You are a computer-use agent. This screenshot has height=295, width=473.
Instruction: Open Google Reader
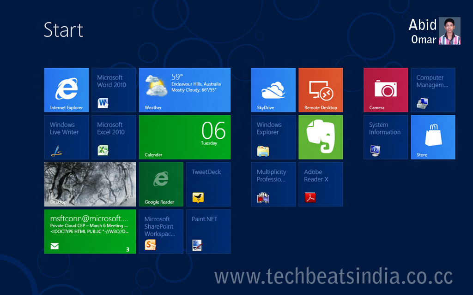161,184
